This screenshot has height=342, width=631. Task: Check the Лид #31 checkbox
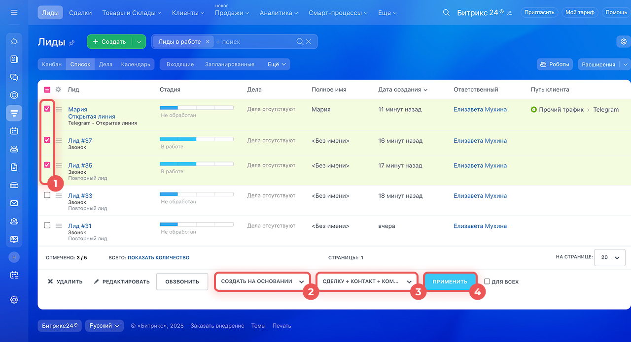coord(47,225)
